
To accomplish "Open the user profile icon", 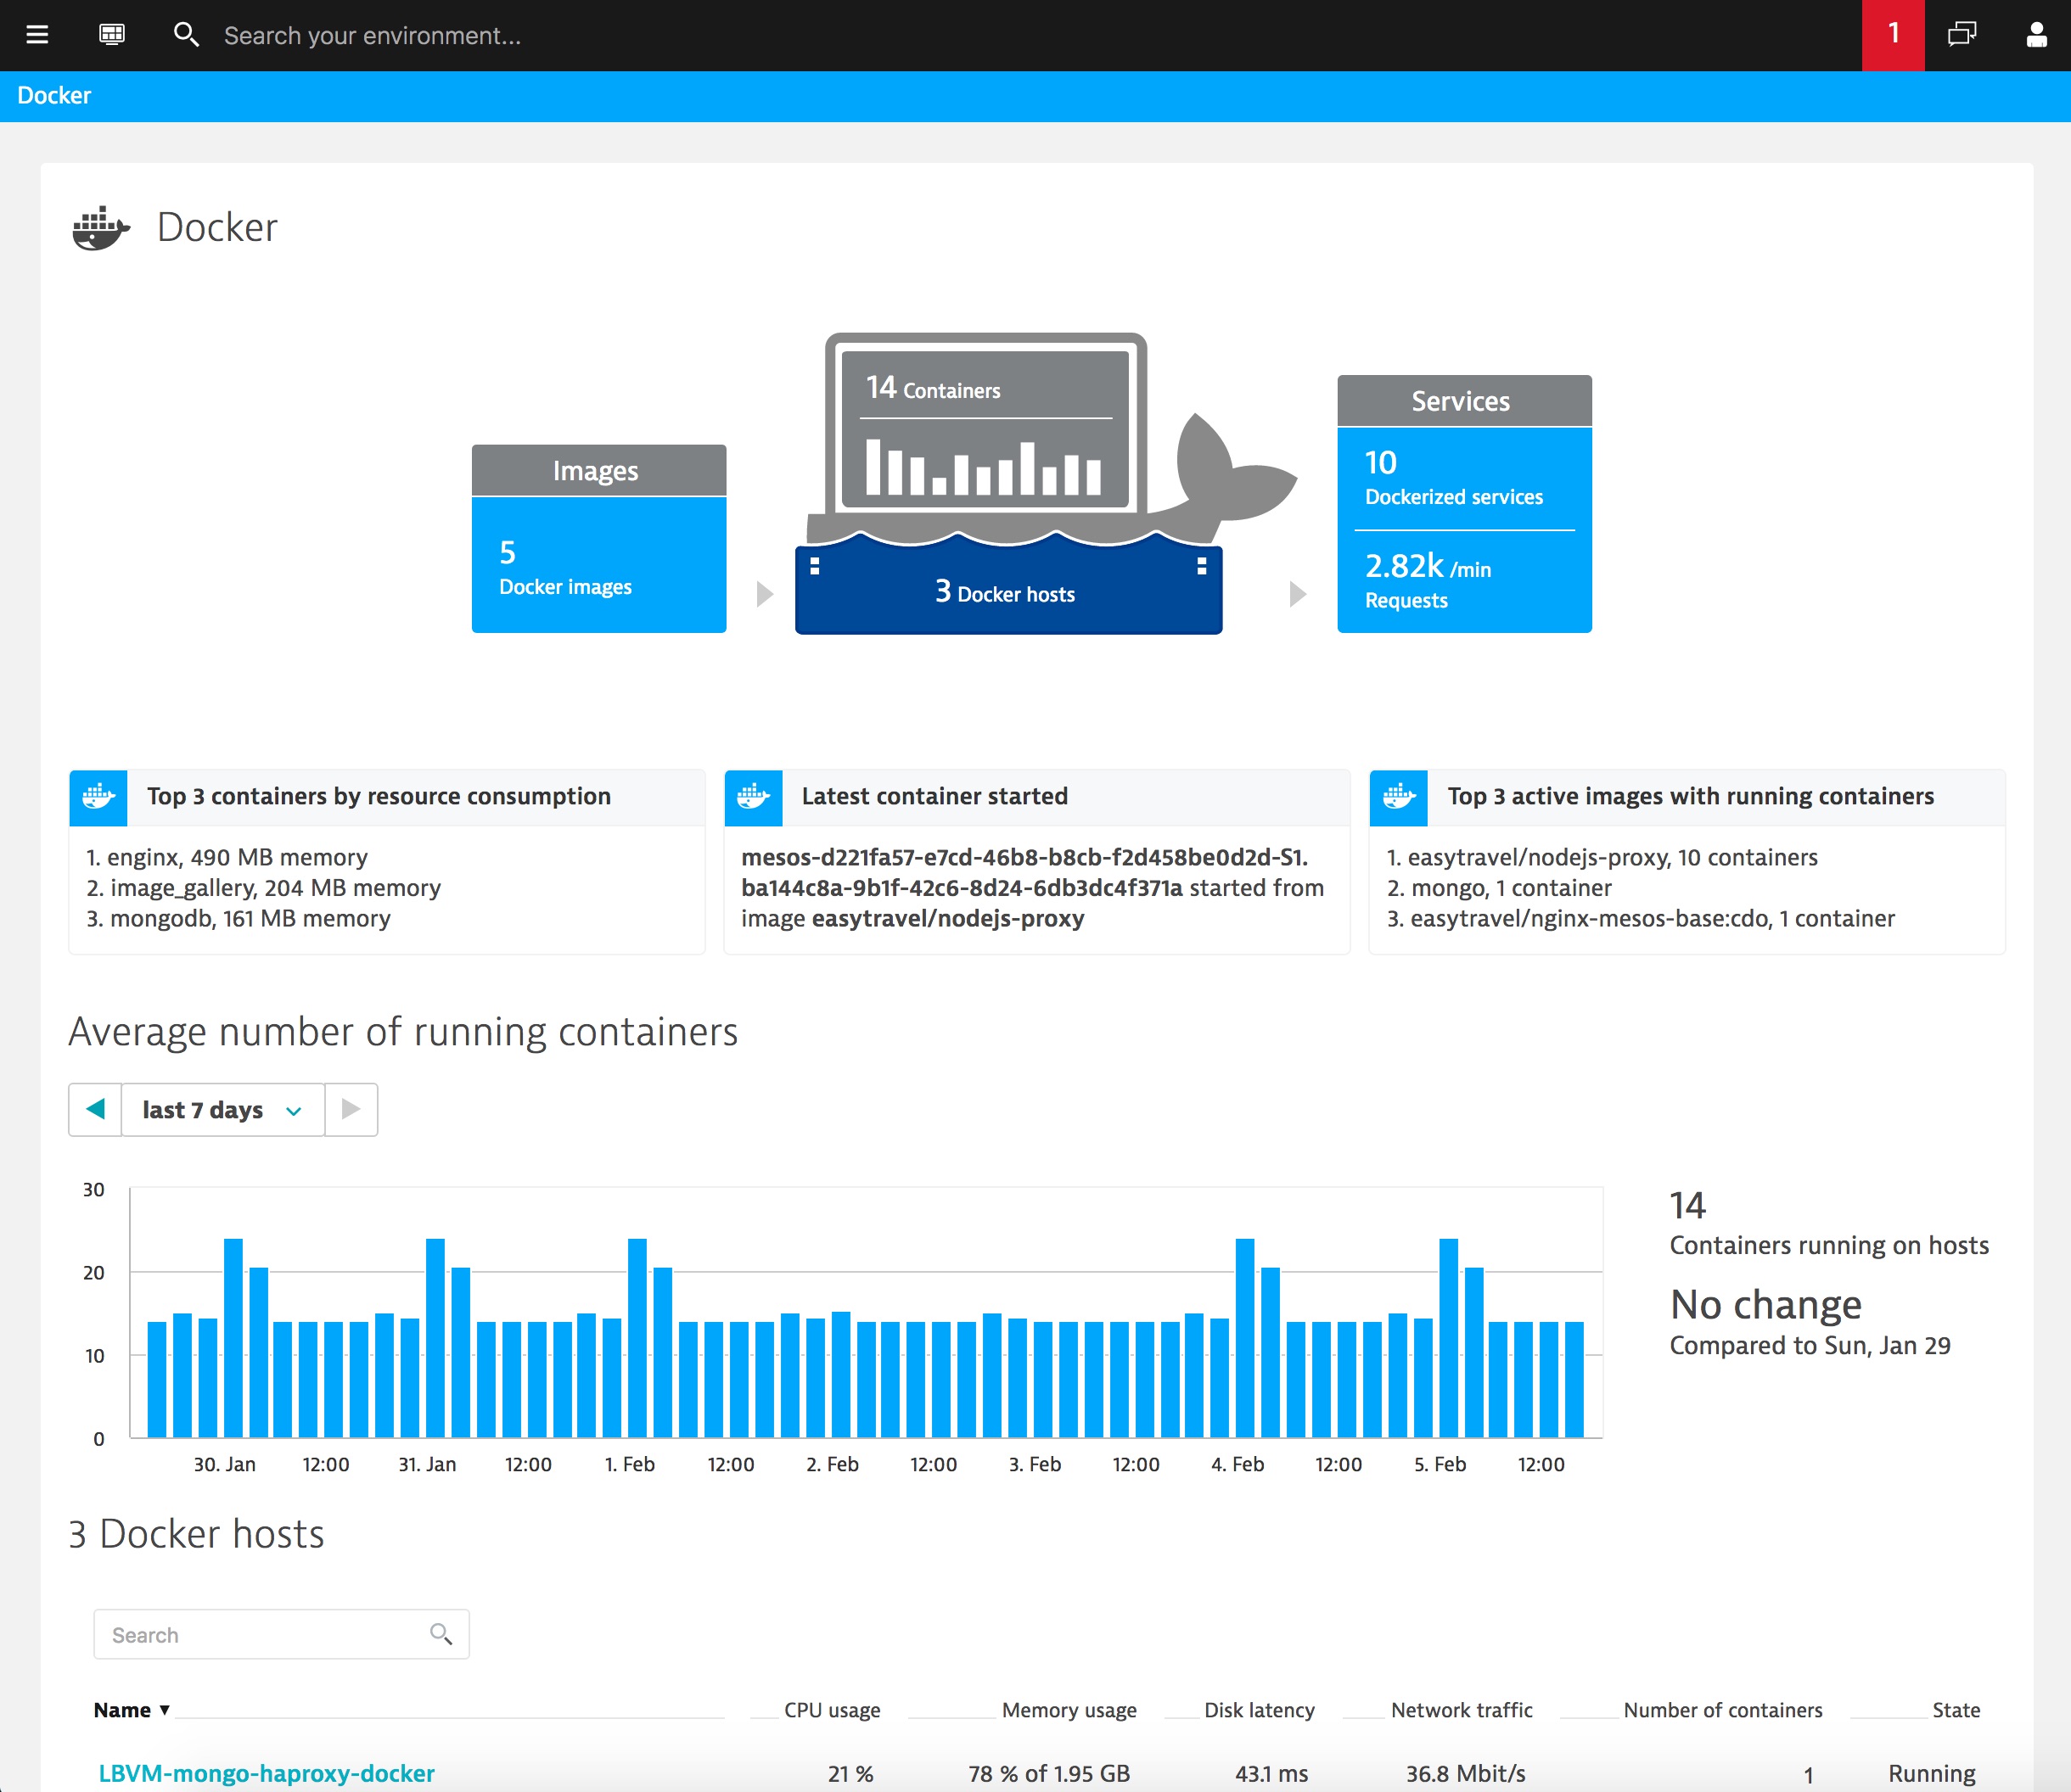I will (x=2036, y=35).
